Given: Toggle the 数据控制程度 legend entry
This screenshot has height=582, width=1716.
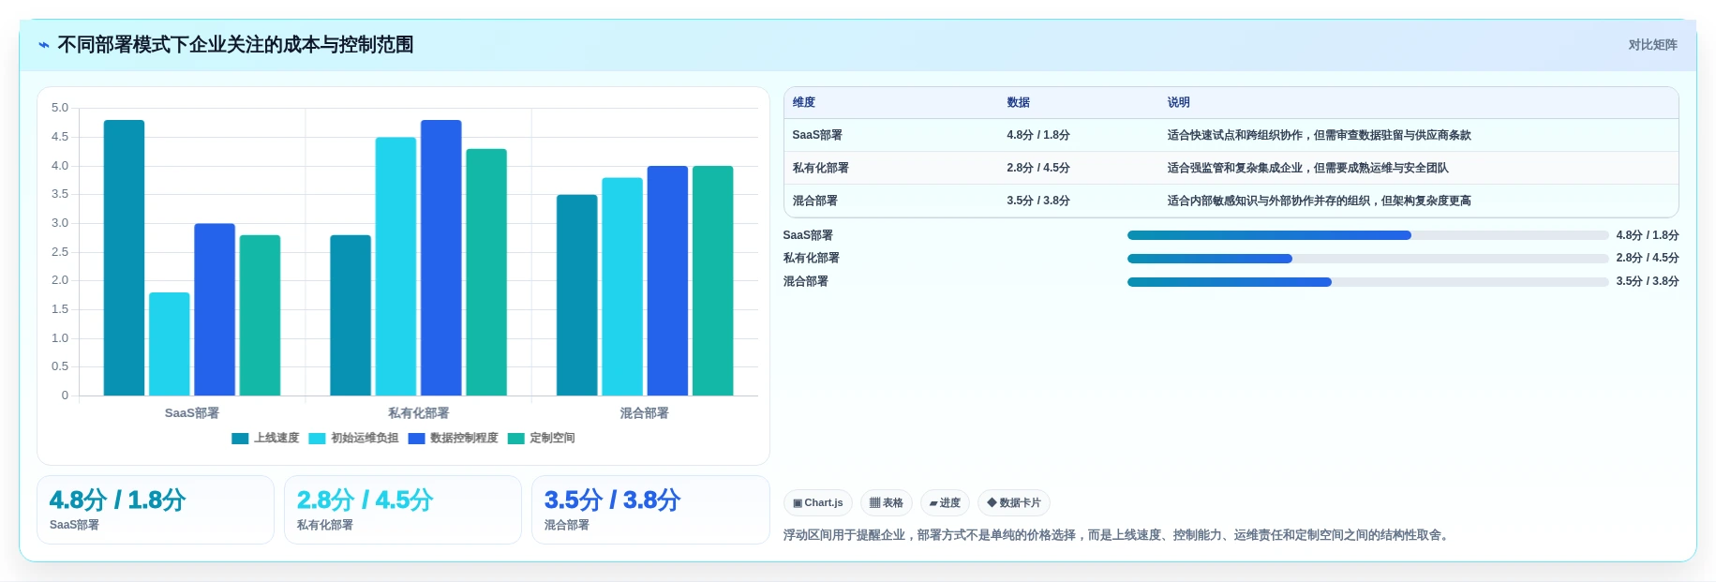Looking at the screenshot, I should 454,438.
